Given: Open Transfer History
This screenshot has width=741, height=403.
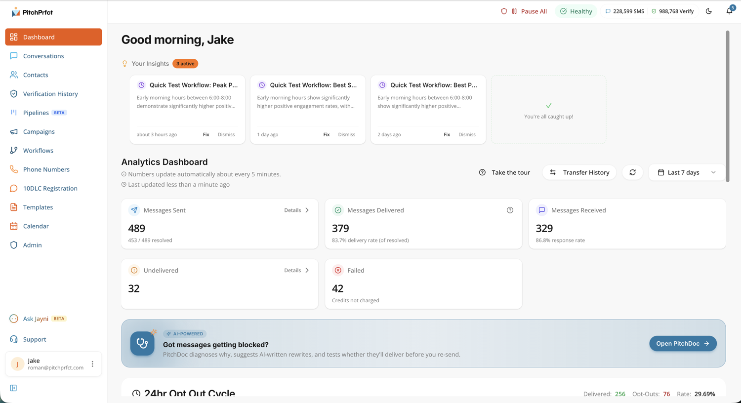Looking at the screenshot, I should tap(579, 172).
